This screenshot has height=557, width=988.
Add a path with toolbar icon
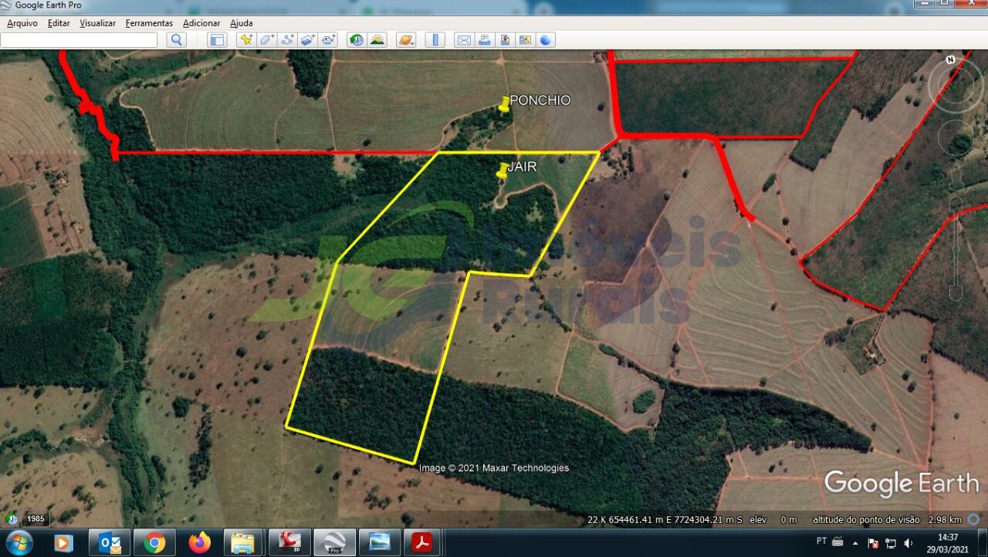(288, 40)
